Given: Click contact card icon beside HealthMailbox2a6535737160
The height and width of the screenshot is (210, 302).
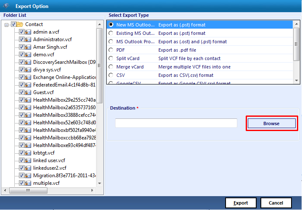Looking at the screenshot, I should click(x=28, y=108).
